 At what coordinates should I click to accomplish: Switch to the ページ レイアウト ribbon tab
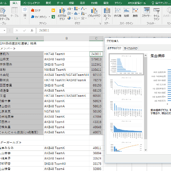32,3
